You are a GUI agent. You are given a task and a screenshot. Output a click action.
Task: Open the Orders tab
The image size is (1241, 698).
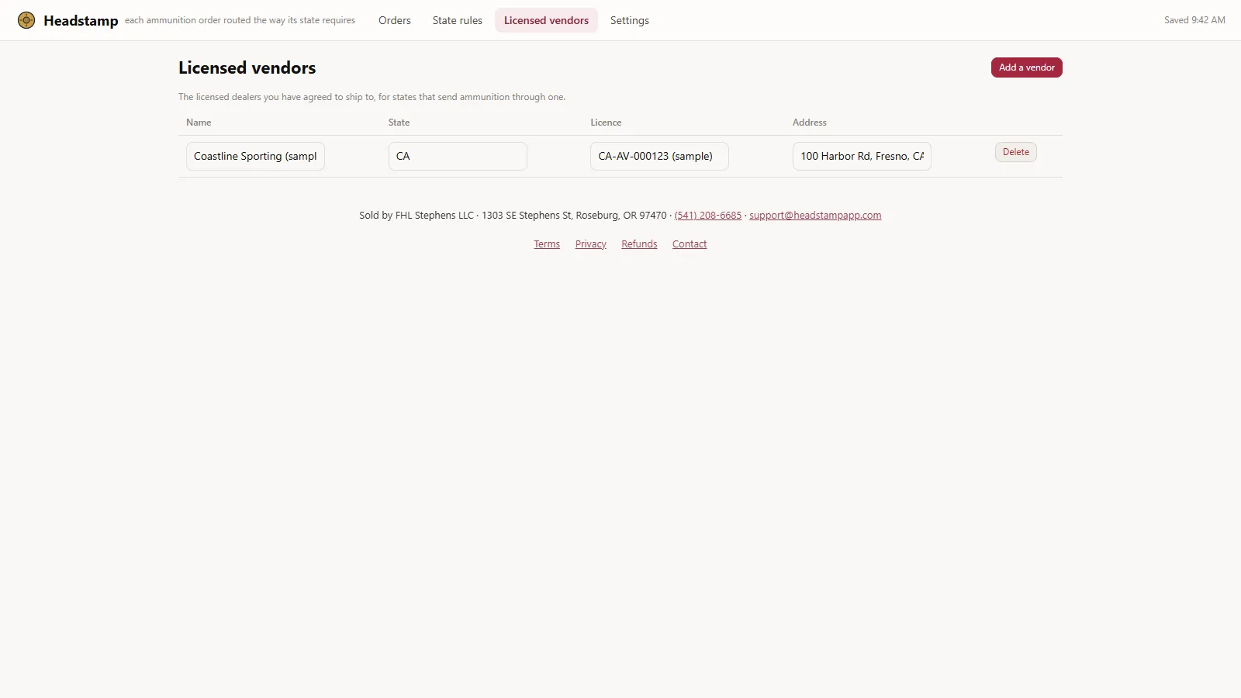click(x=395, y=20)
